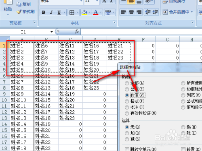
Task: Open phonetic guide dropdown arrow
Action: pos(114,12)
